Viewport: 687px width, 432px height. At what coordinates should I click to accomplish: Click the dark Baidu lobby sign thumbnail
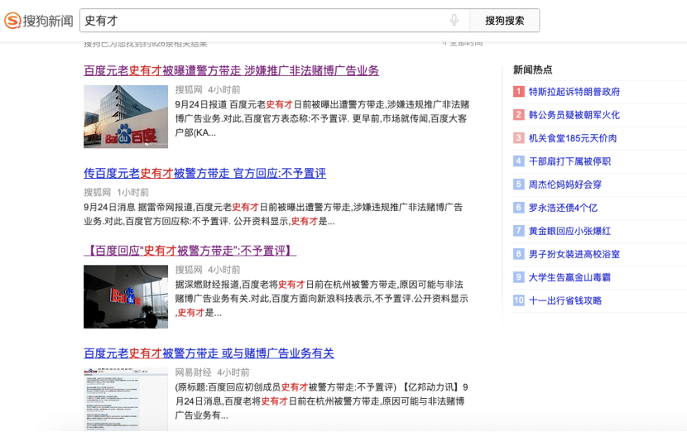[x=126, y=296]
